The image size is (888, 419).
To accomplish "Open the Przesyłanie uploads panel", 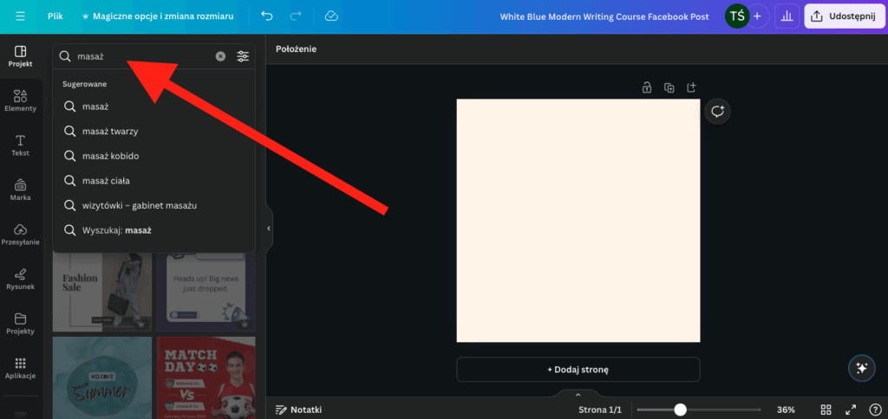I will [x=21, y=234].
